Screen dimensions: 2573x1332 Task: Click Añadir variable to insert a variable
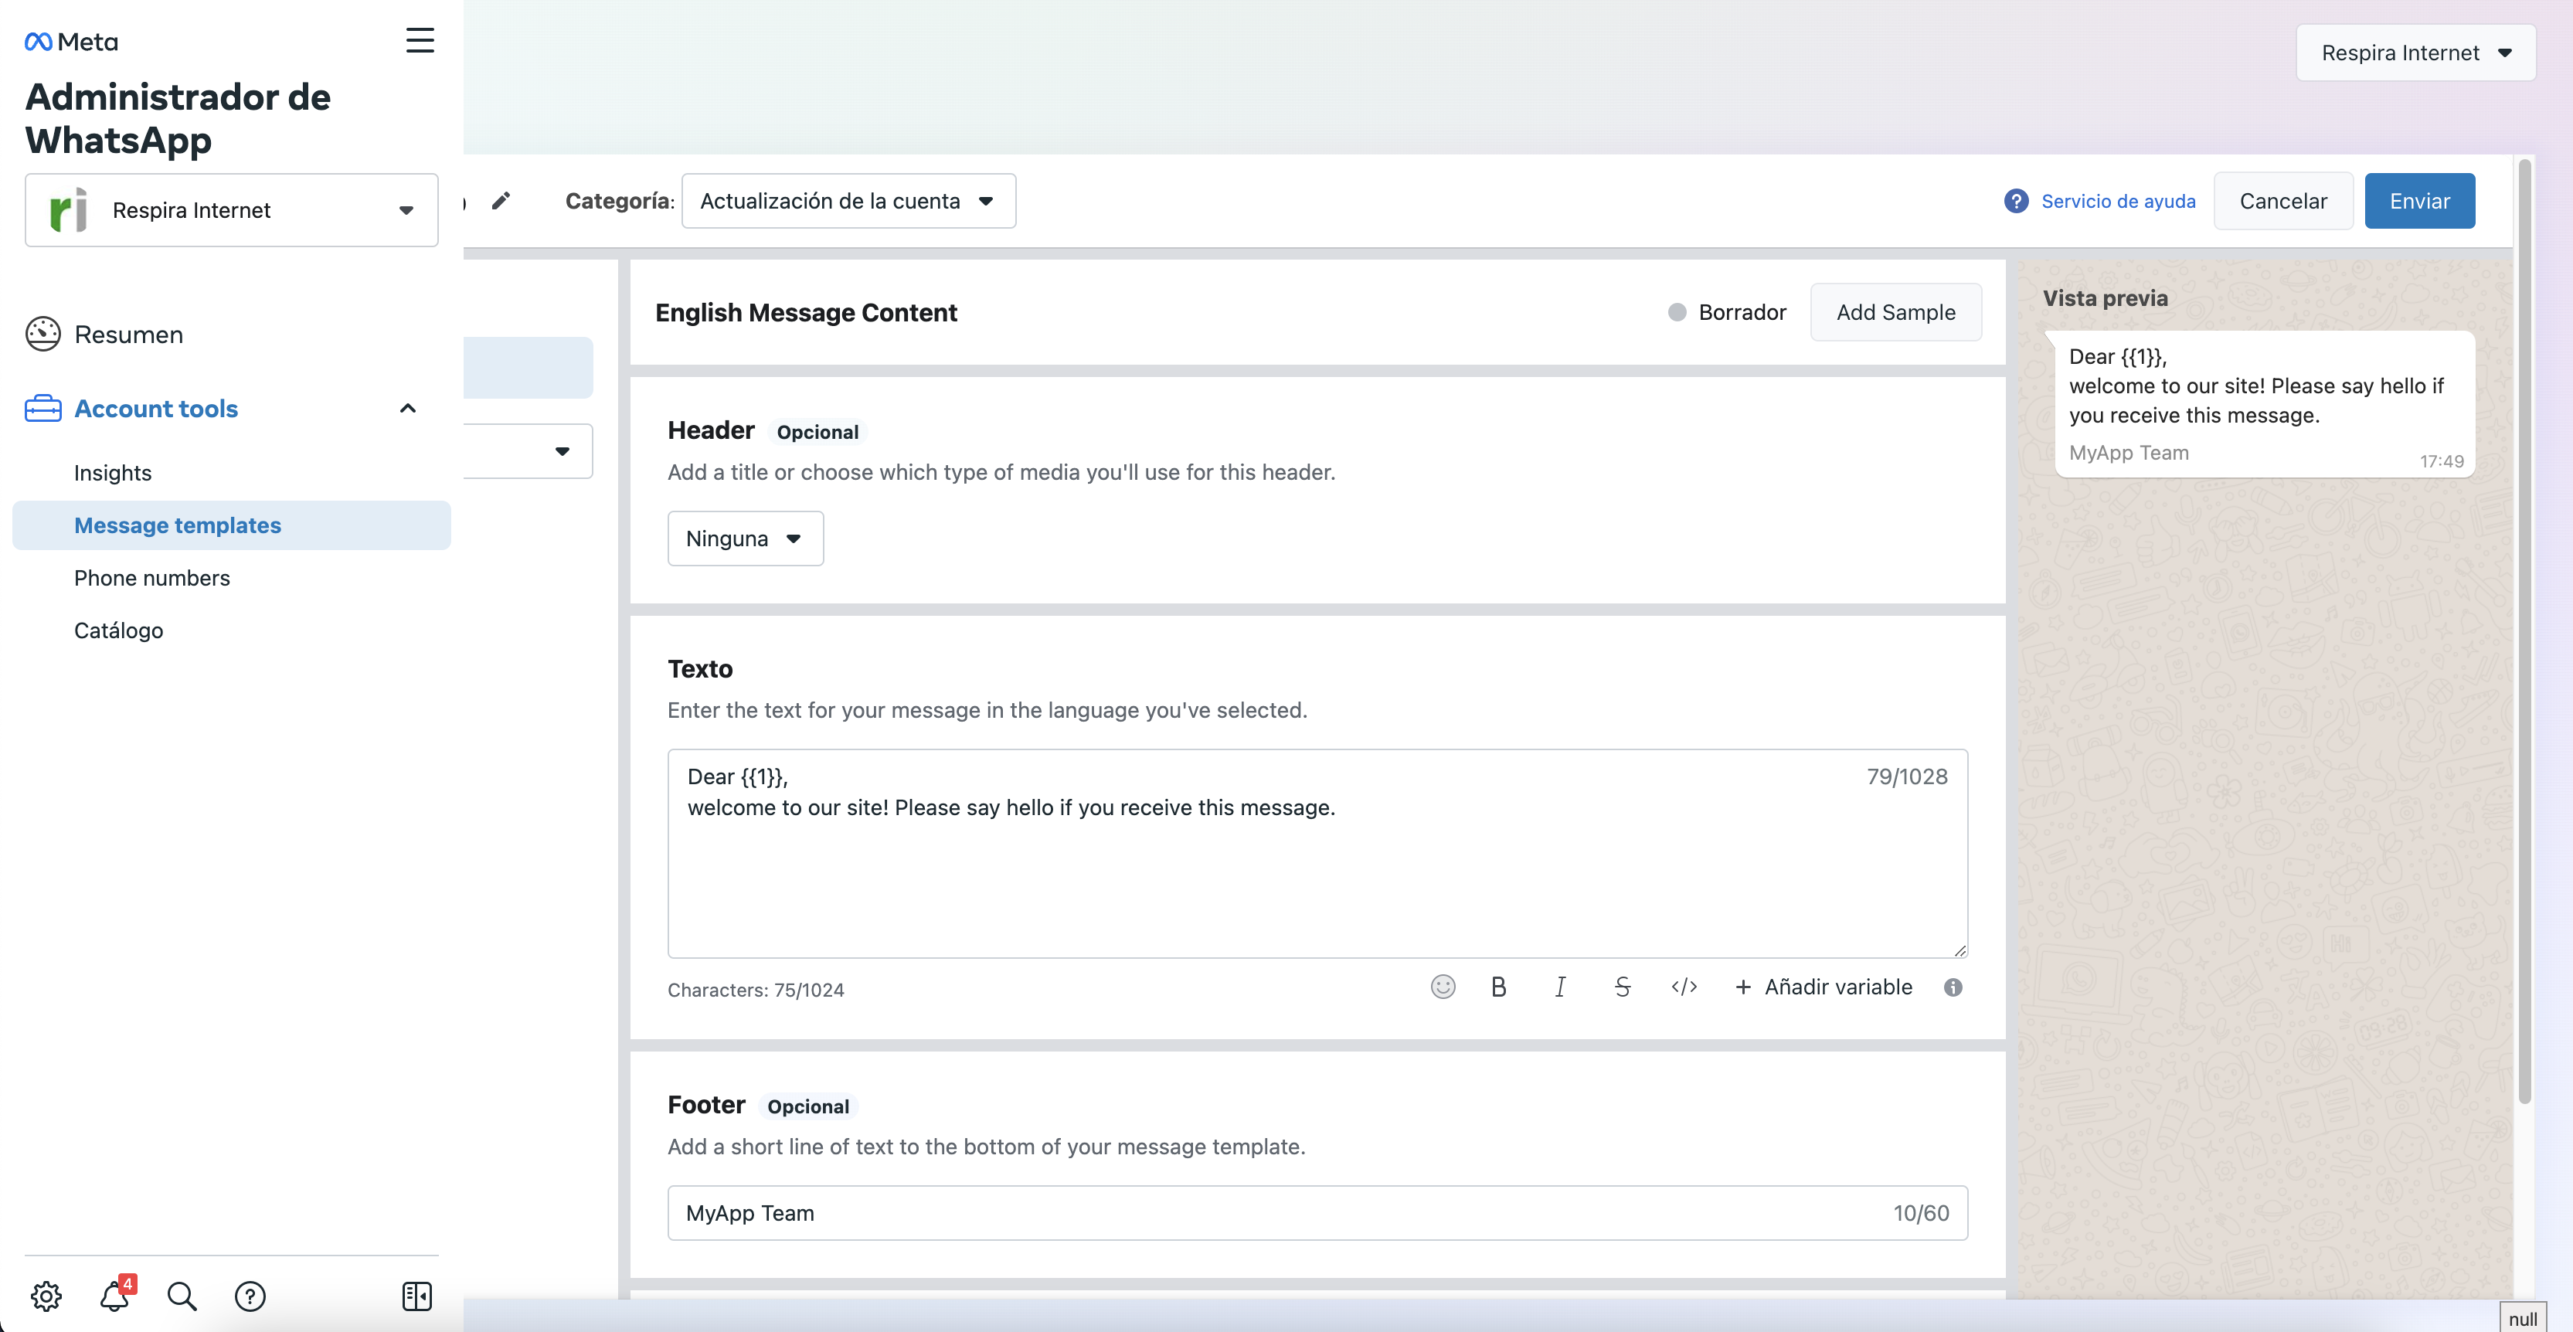[x=1824, y=987]
